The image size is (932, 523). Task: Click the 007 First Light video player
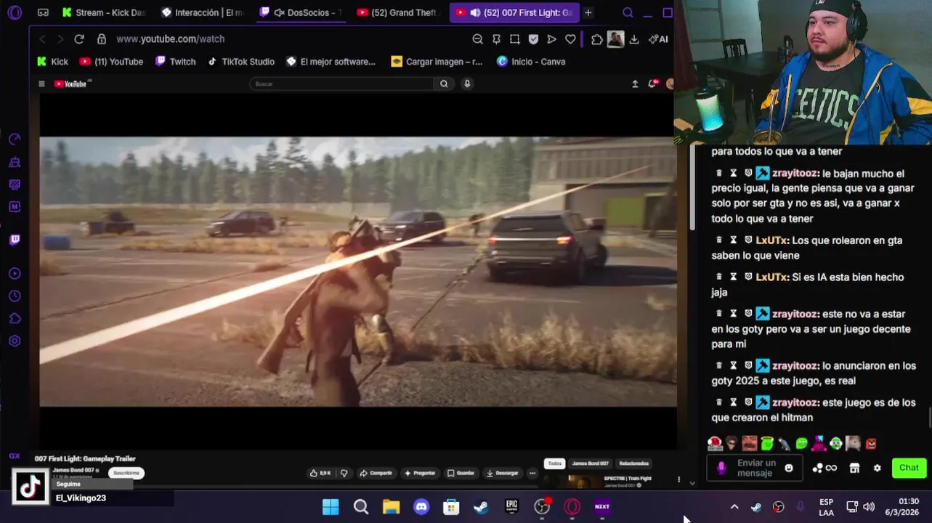coord(358,272)
